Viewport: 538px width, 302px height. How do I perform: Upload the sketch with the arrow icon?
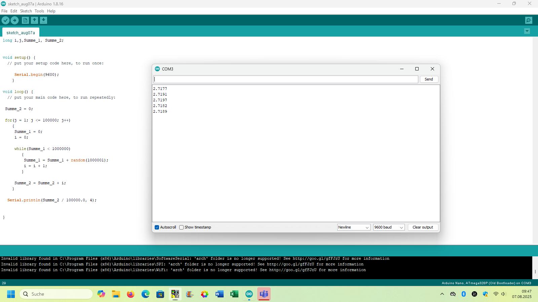pos(14,20)
